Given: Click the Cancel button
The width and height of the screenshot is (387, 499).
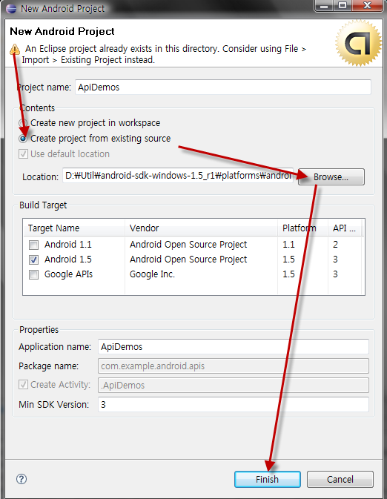Looking at the screenshot, I should 340,479.
